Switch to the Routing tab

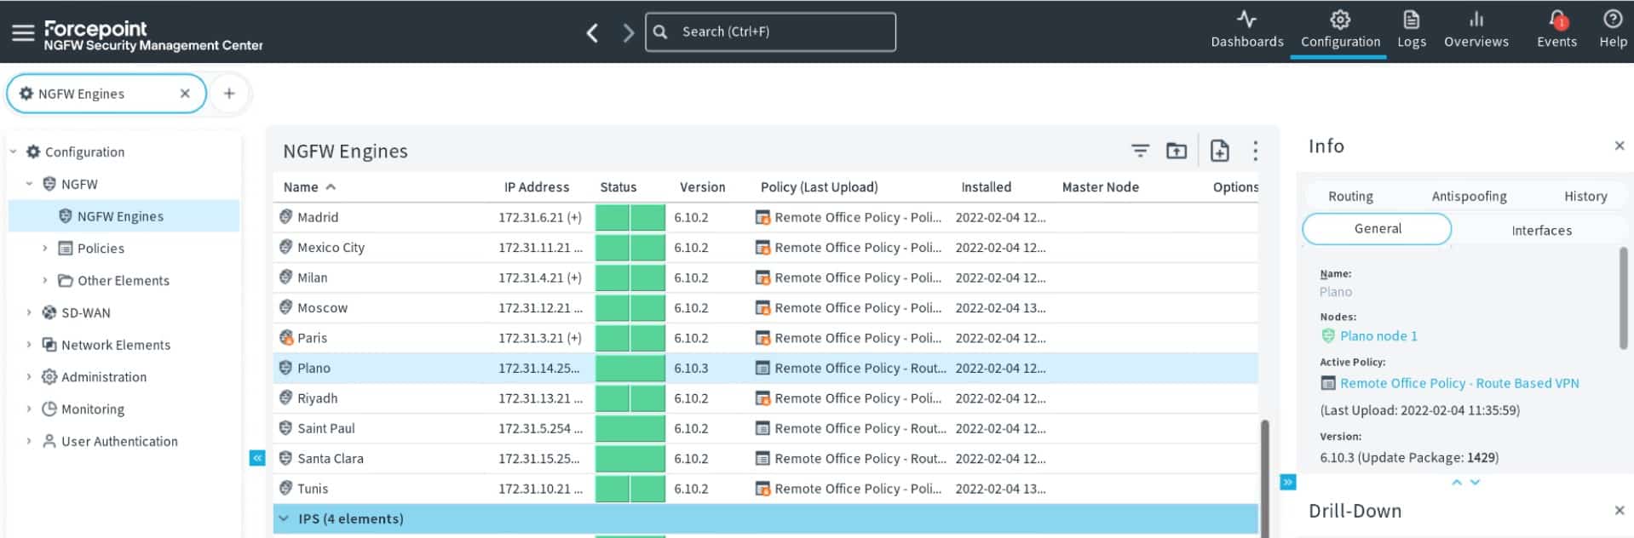point(1350,197)
